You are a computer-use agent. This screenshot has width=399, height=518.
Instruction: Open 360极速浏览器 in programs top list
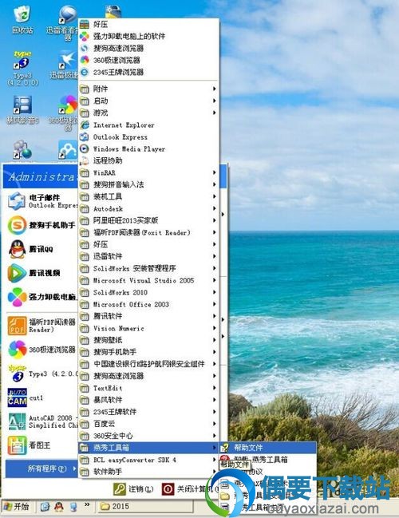[x=148, y=60]
